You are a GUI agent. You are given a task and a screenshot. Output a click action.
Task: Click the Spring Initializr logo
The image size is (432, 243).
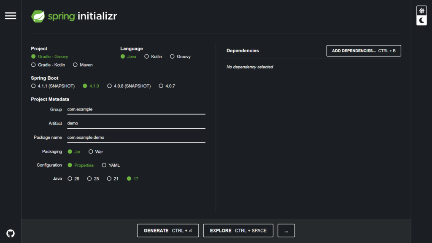pos(74,16)
